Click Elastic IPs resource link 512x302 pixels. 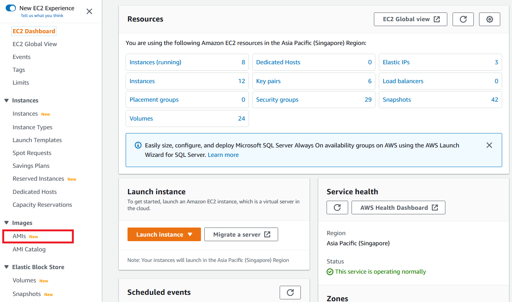[396, 62]
